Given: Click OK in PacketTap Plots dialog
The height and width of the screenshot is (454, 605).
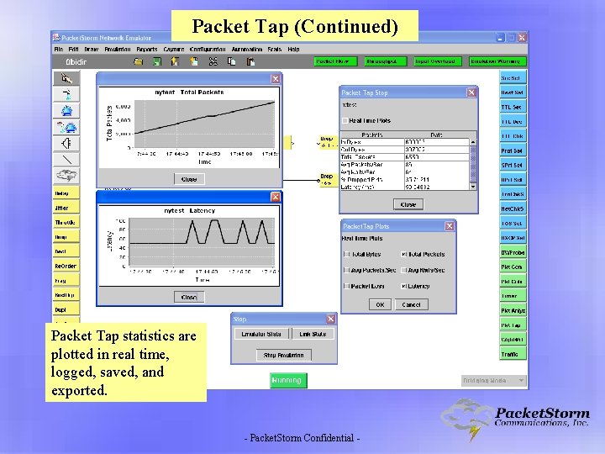Looking at the screenshot, I should 380,304.
